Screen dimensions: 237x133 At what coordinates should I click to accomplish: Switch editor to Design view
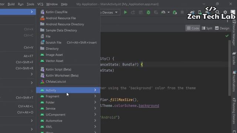222,28
